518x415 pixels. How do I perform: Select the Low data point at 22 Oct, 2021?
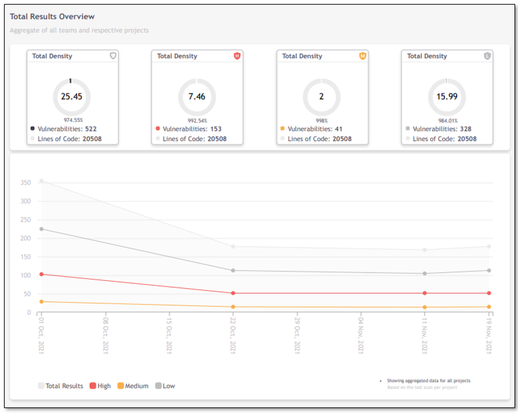coord(233,270)
